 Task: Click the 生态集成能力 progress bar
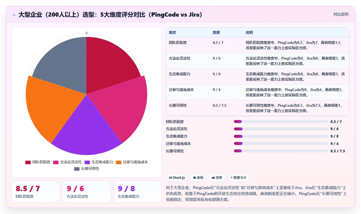281,136
